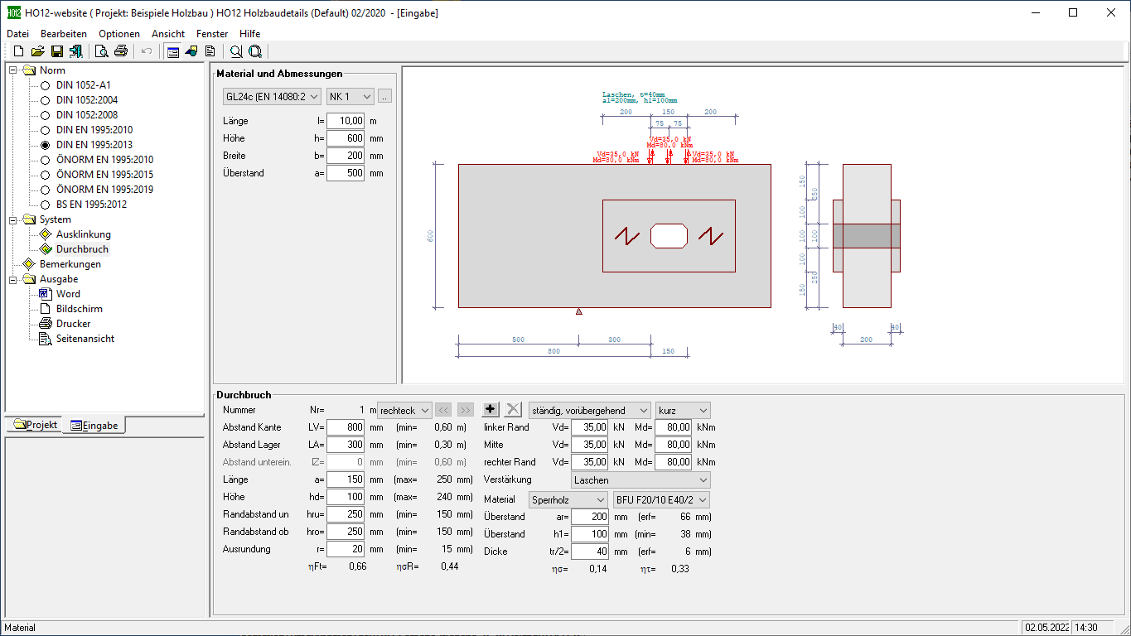
Task: Create a new file via toolbar icon
Action: click(x=18, y=51)
